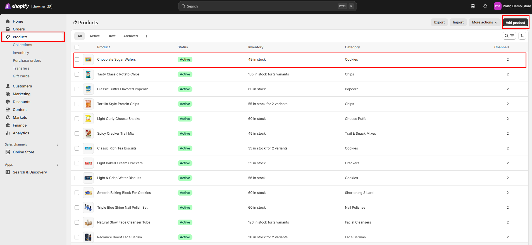Open the notifications bell icon
Screen dimensions: 532x245
[485, 6]
